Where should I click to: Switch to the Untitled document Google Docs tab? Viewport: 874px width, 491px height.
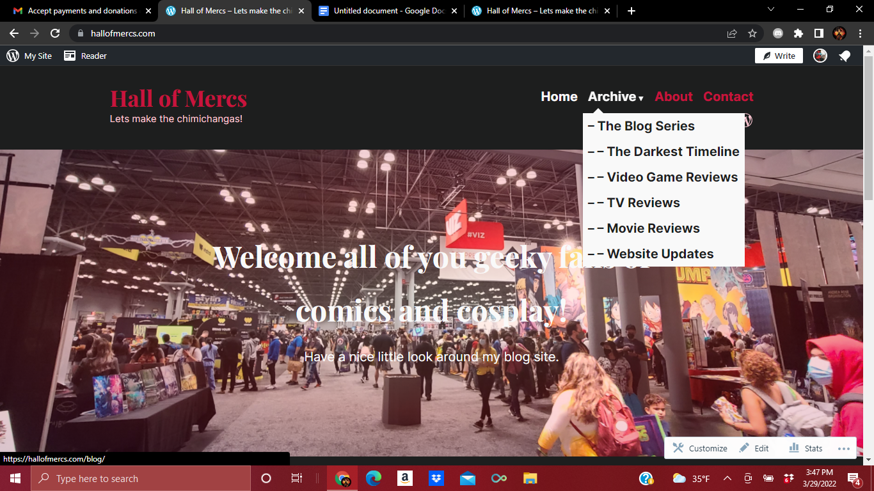point(383,10)
